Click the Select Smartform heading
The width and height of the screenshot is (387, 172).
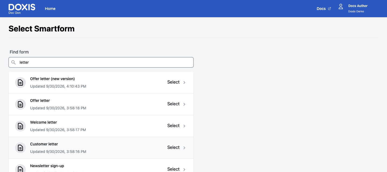[x=42, y=29]
